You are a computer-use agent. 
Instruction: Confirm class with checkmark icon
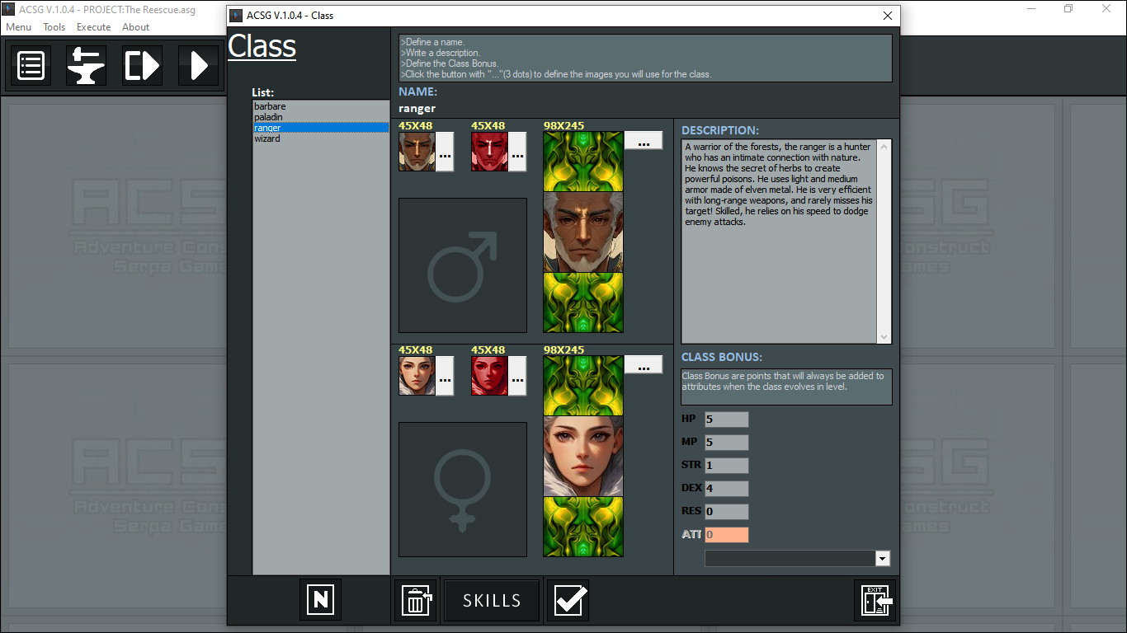tap(568, 600)
